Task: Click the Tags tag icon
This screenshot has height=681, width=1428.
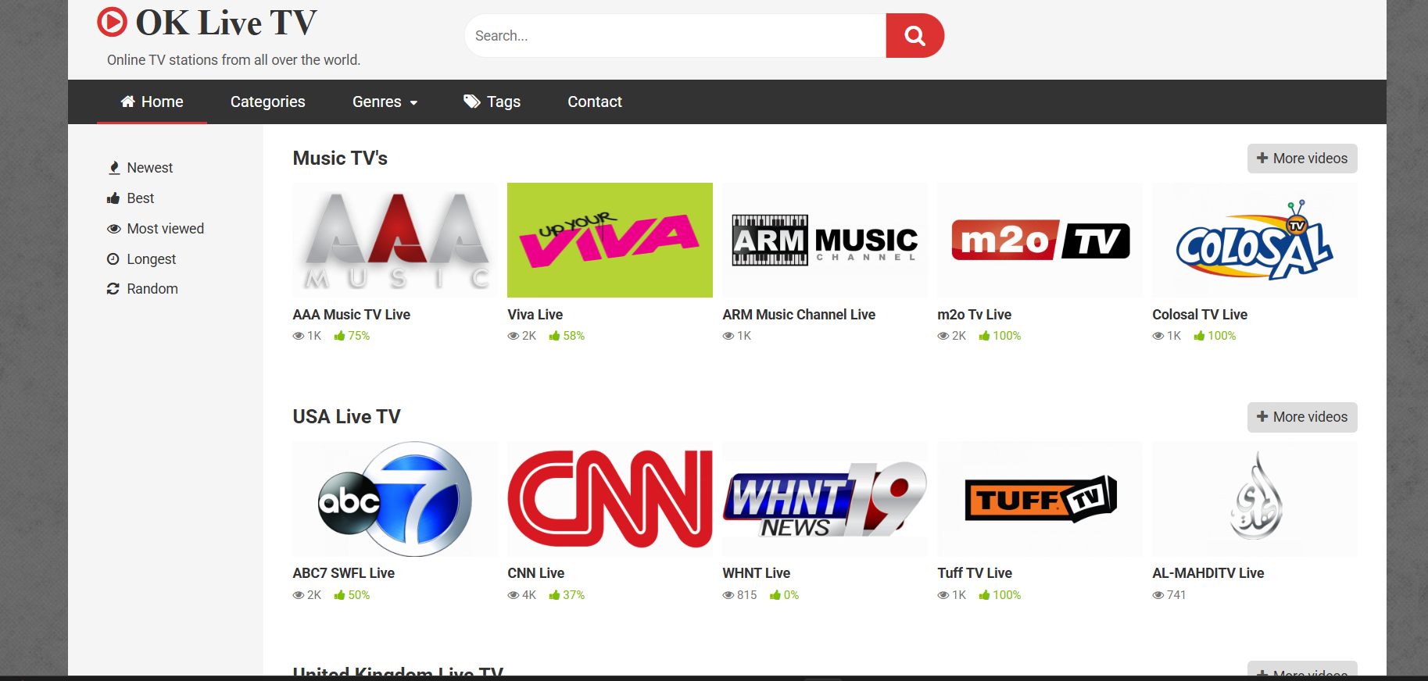Action: coord(472,102)
